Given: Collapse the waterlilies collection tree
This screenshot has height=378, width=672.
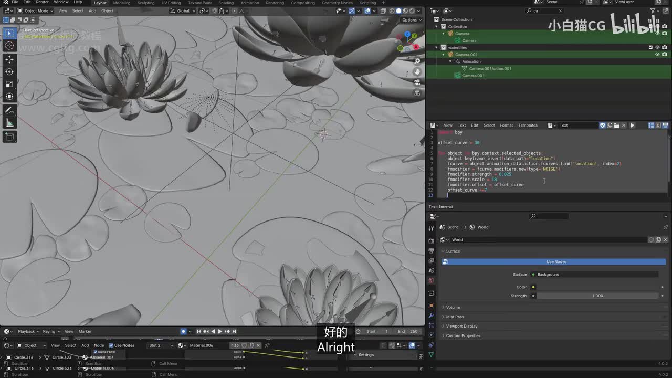Looking at the screenshot, I should tap(436, 48).
